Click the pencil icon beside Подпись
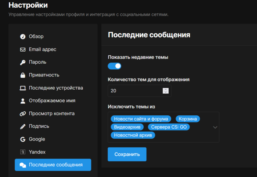 (x=23, y=126)
